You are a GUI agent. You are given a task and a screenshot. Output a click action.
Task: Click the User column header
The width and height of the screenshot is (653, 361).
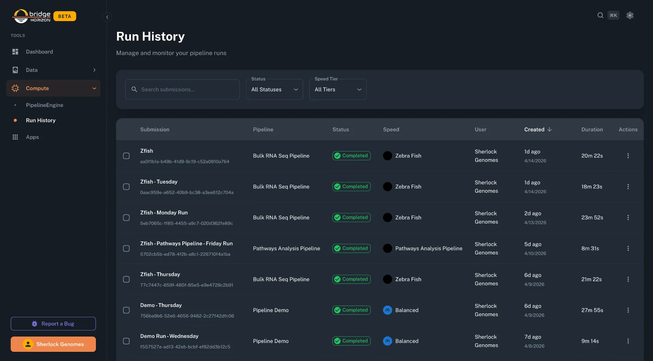(x=481, y=129)
